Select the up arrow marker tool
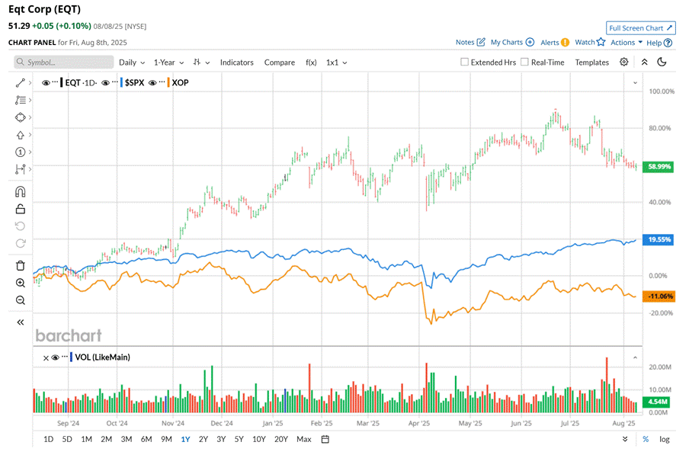 pos(21,135)
